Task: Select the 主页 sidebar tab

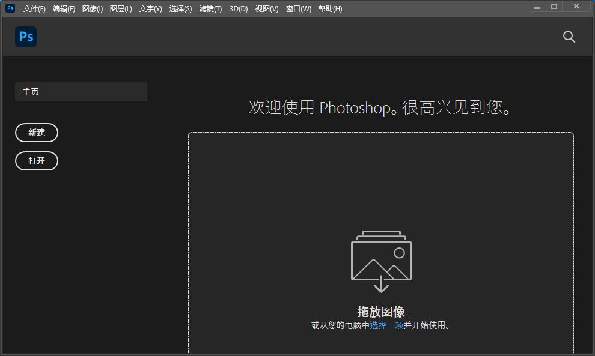Action: click(81, 92)
